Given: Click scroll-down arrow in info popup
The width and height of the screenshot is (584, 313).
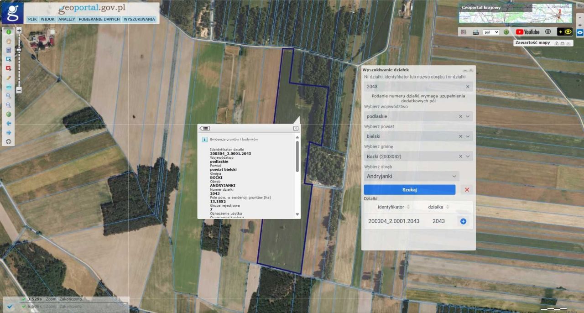Looking at the screenshot, I should [x=297, y=214].
